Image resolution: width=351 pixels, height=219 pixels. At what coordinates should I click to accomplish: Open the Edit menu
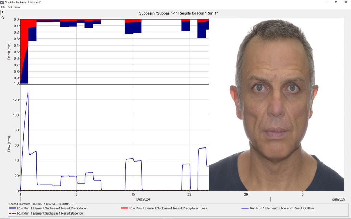click(x=10, y=7)
